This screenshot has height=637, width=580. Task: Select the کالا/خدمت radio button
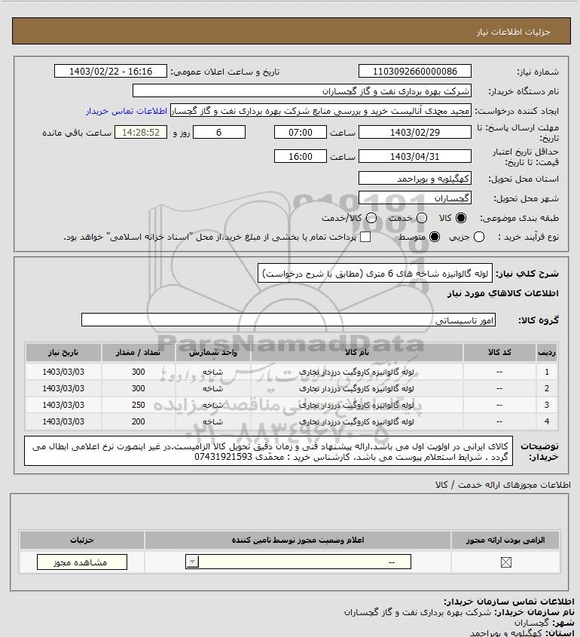(371, 218)
